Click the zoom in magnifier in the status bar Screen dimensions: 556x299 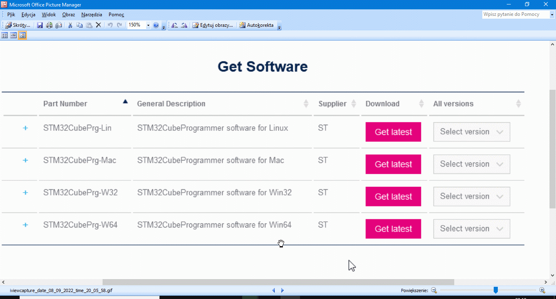coord(542,290)
